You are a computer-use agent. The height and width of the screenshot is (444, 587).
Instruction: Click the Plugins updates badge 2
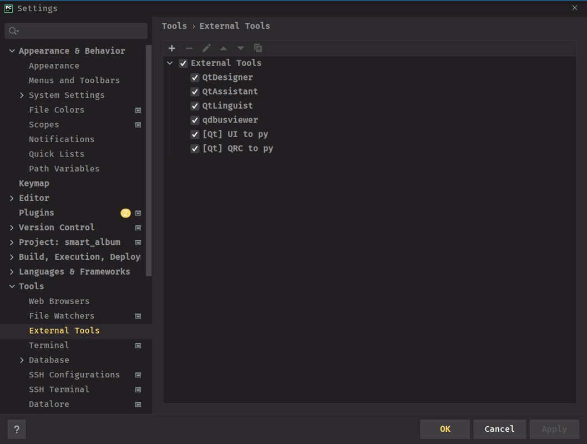click(x=125, y=213)
